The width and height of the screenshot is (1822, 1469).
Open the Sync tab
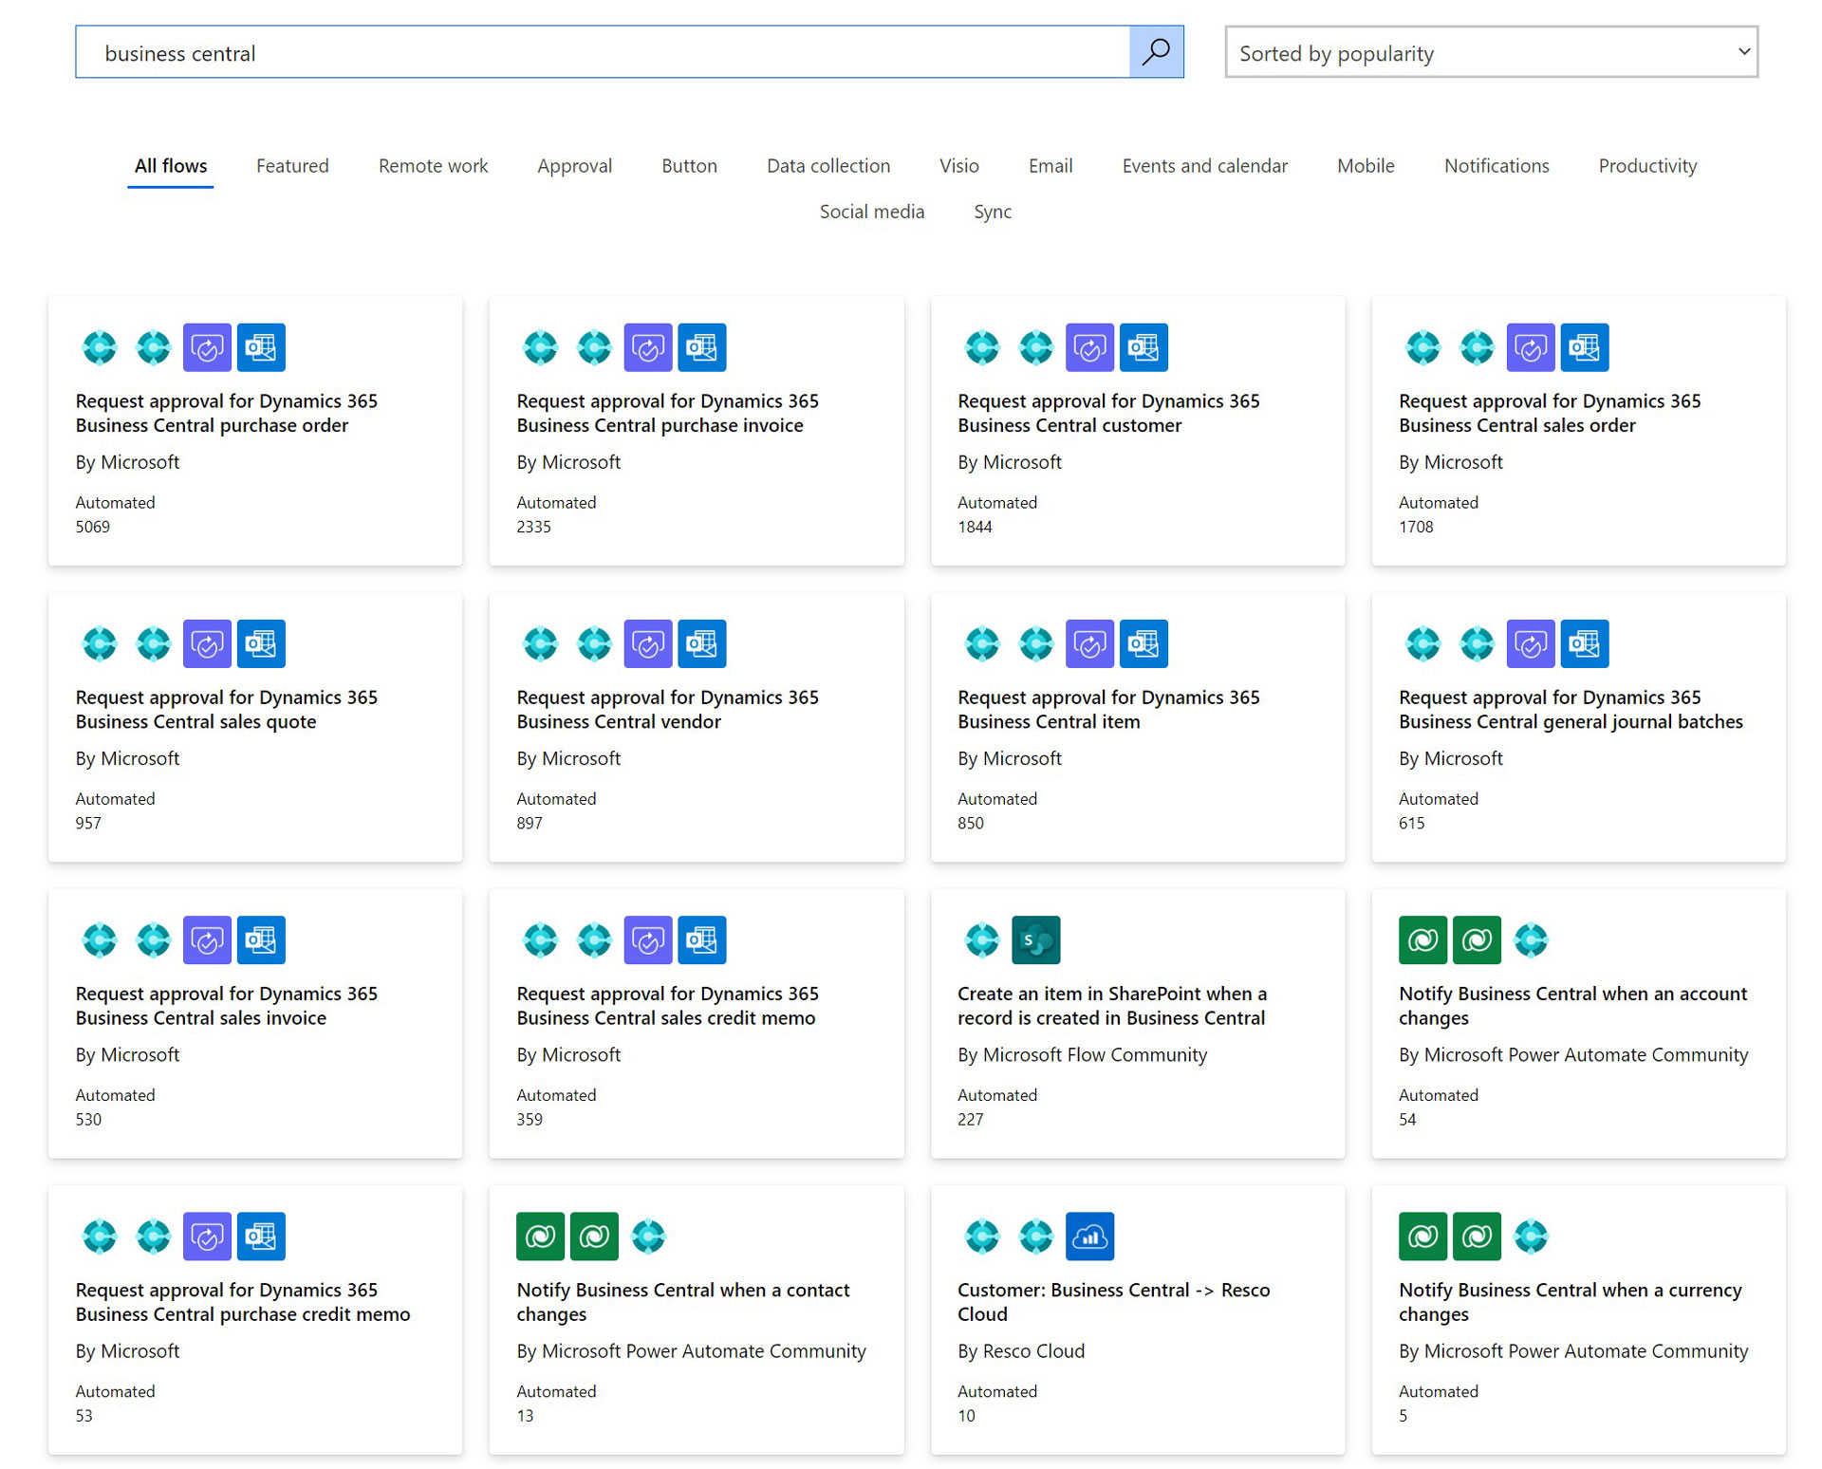992,212
